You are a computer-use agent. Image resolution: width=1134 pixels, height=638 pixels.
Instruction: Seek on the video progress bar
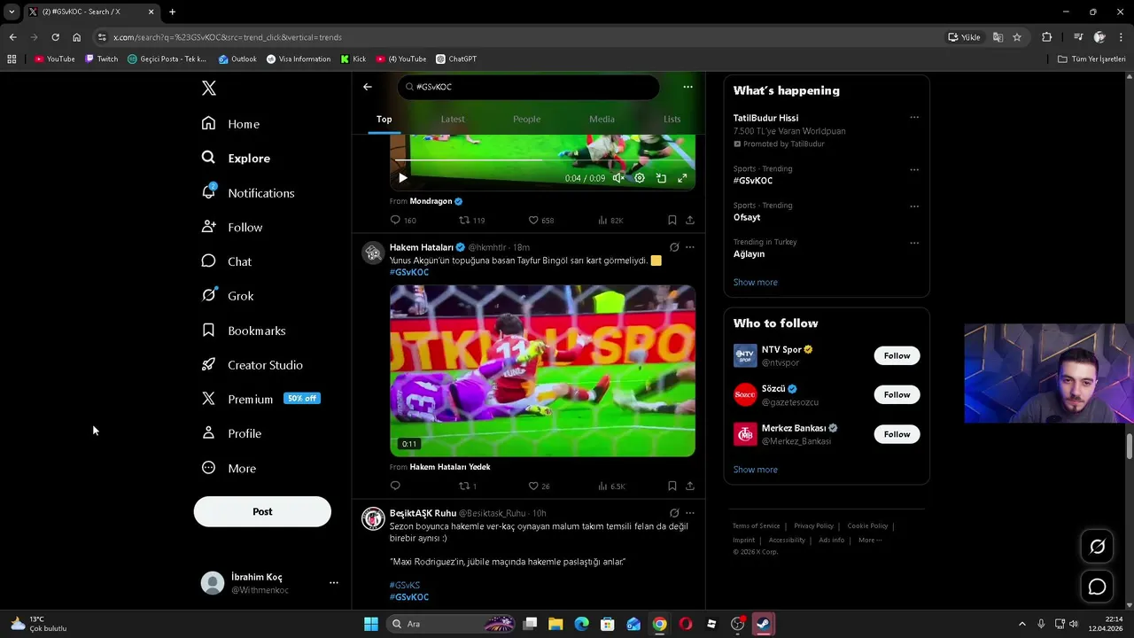pos(542,160)
